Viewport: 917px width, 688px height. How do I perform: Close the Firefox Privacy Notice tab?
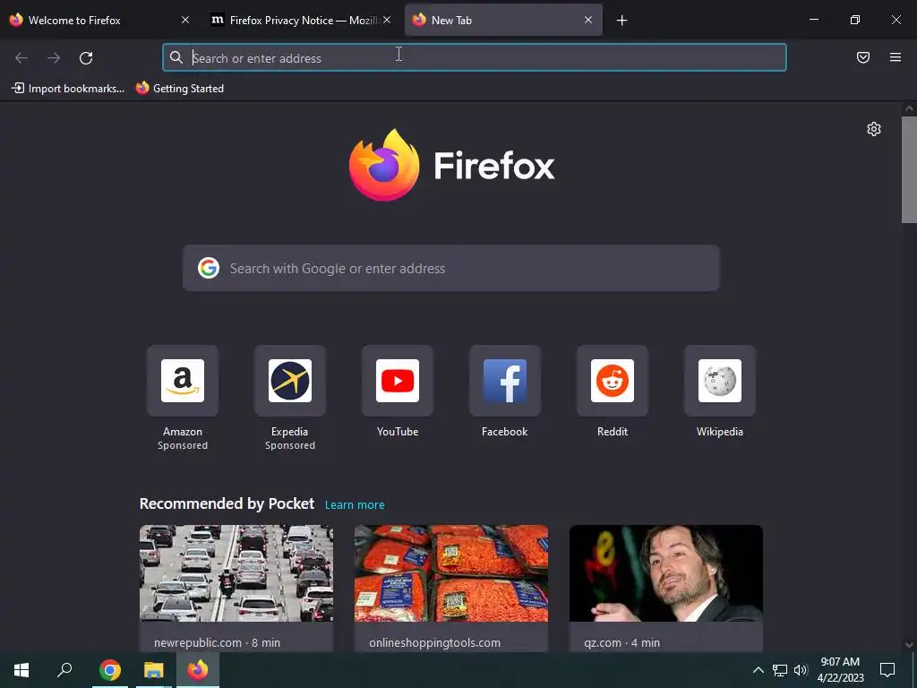[x=387, y=20]
